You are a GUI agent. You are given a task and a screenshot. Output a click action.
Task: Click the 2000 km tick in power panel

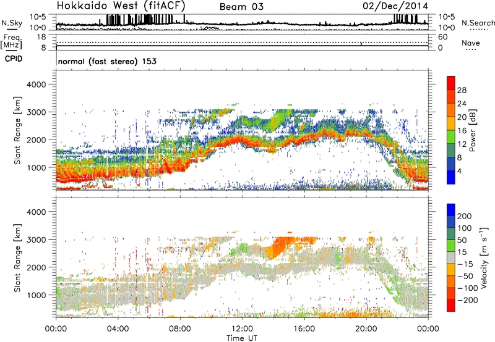[36, 140]
